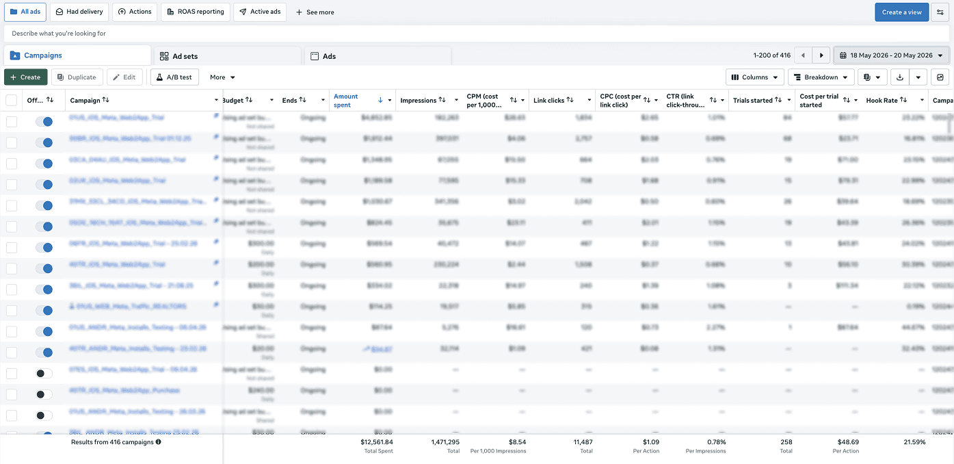Sort by Link clicks column arrows

[570, 101]
